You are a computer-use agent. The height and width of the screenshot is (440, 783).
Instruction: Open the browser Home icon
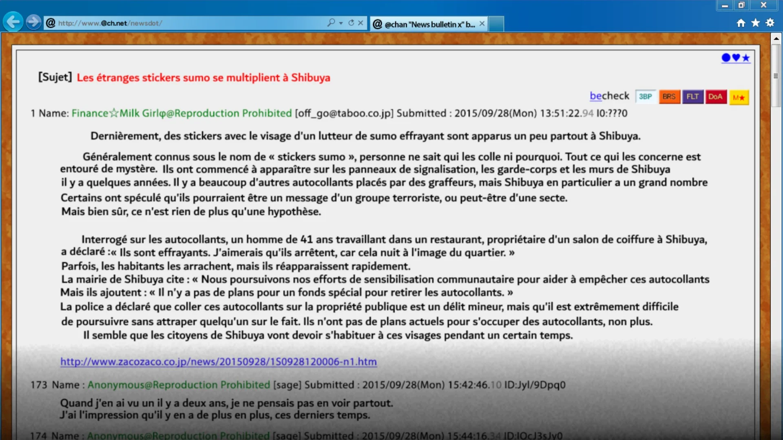pos(741,23)
